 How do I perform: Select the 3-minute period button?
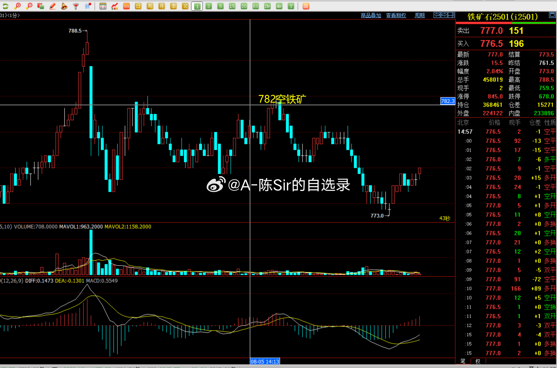click(209, 6)
